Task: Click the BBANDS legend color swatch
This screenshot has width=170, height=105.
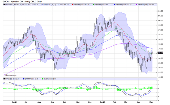Action: click(x=42, y=5)
